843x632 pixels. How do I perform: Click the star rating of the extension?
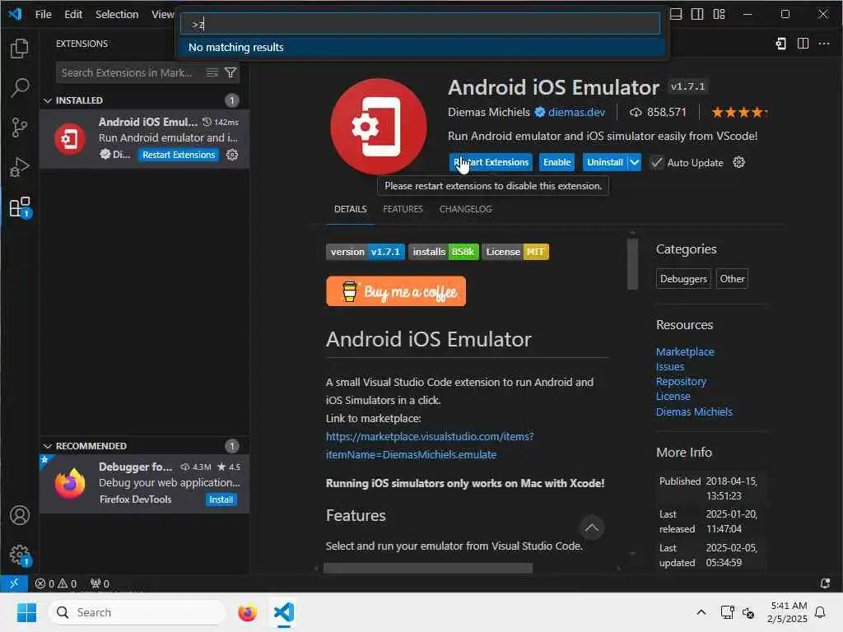[x=739, y=112]
